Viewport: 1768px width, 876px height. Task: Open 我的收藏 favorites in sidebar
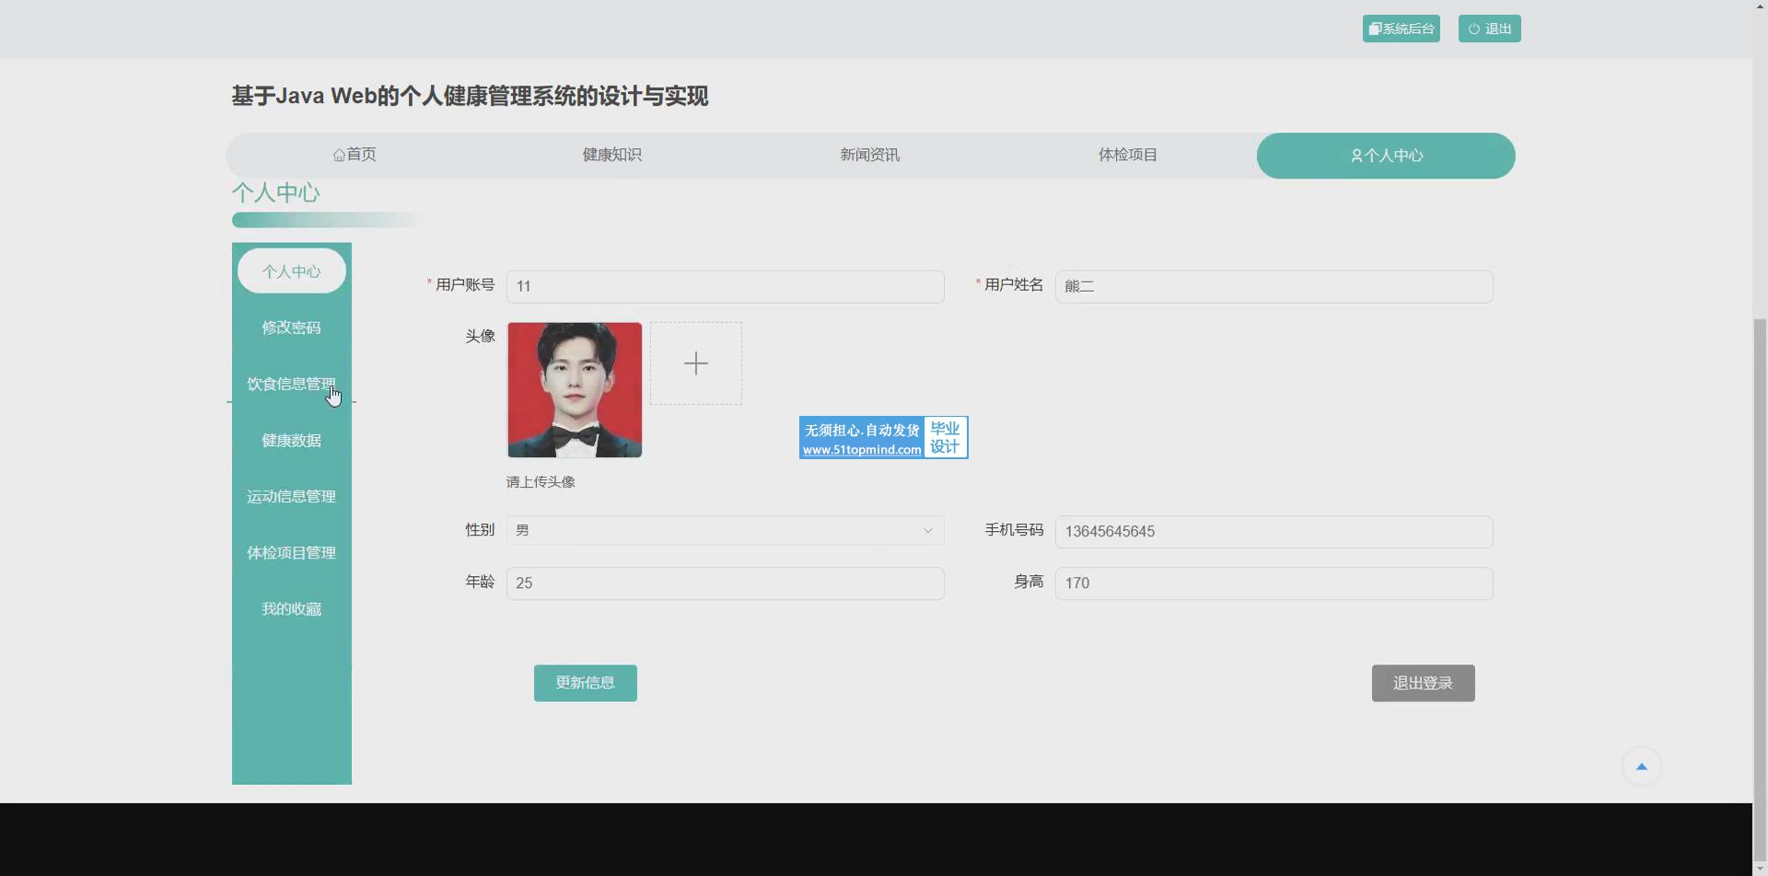tap(291, 609)
